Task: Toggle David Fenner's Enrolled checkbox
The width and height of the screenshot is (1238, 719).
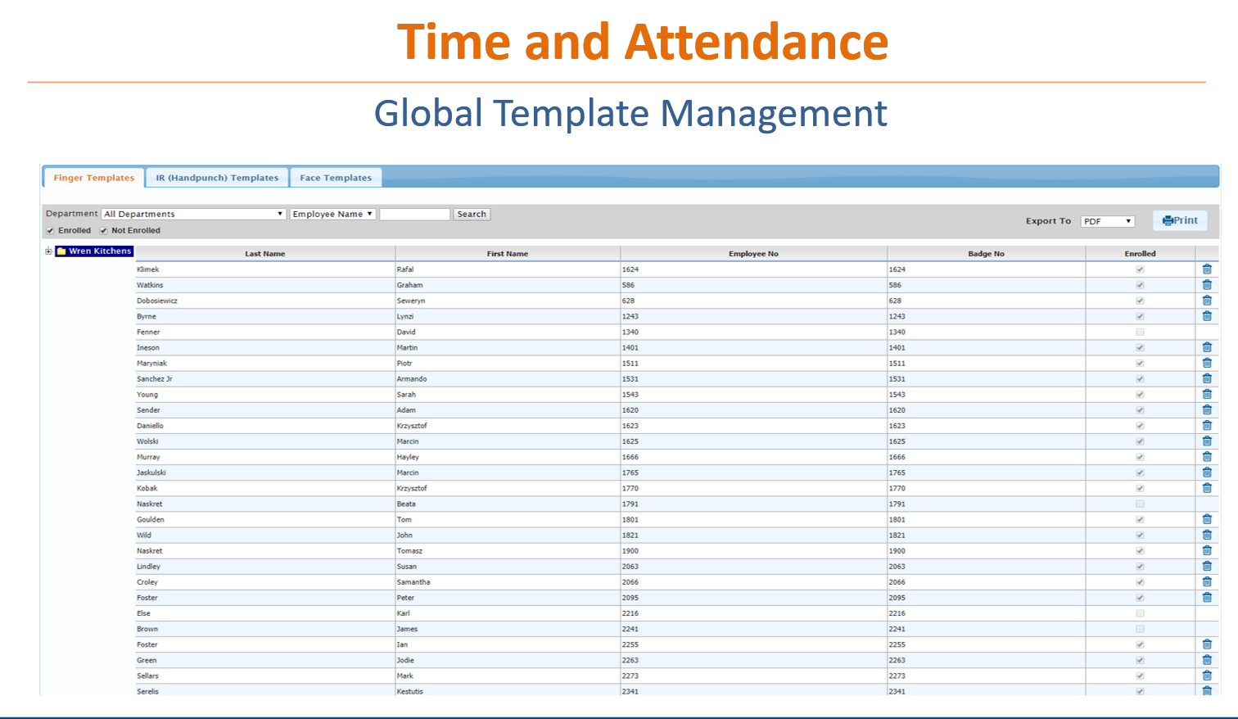Action: pyautogui.click(x=1140, y=332)
